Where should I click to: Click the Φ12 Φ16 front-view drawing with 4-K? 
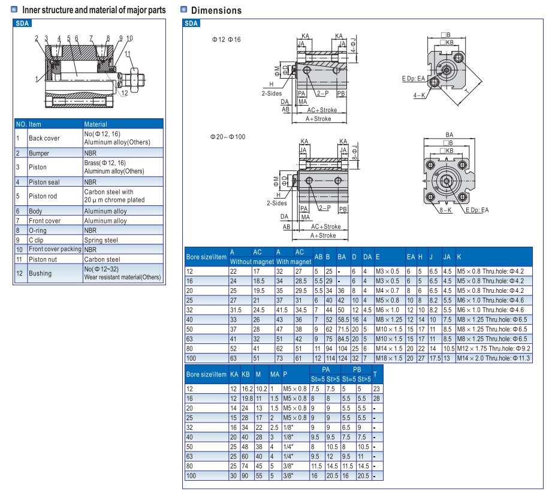tap(442, 68)
